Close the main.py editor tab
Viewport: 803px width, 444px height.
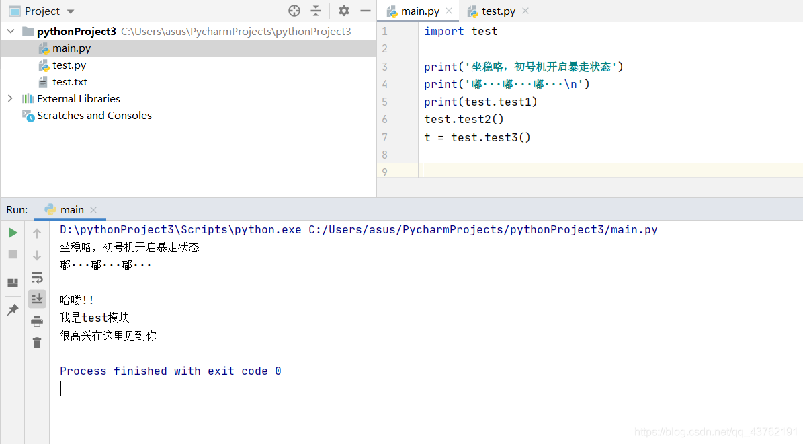[x=449, y=11]
